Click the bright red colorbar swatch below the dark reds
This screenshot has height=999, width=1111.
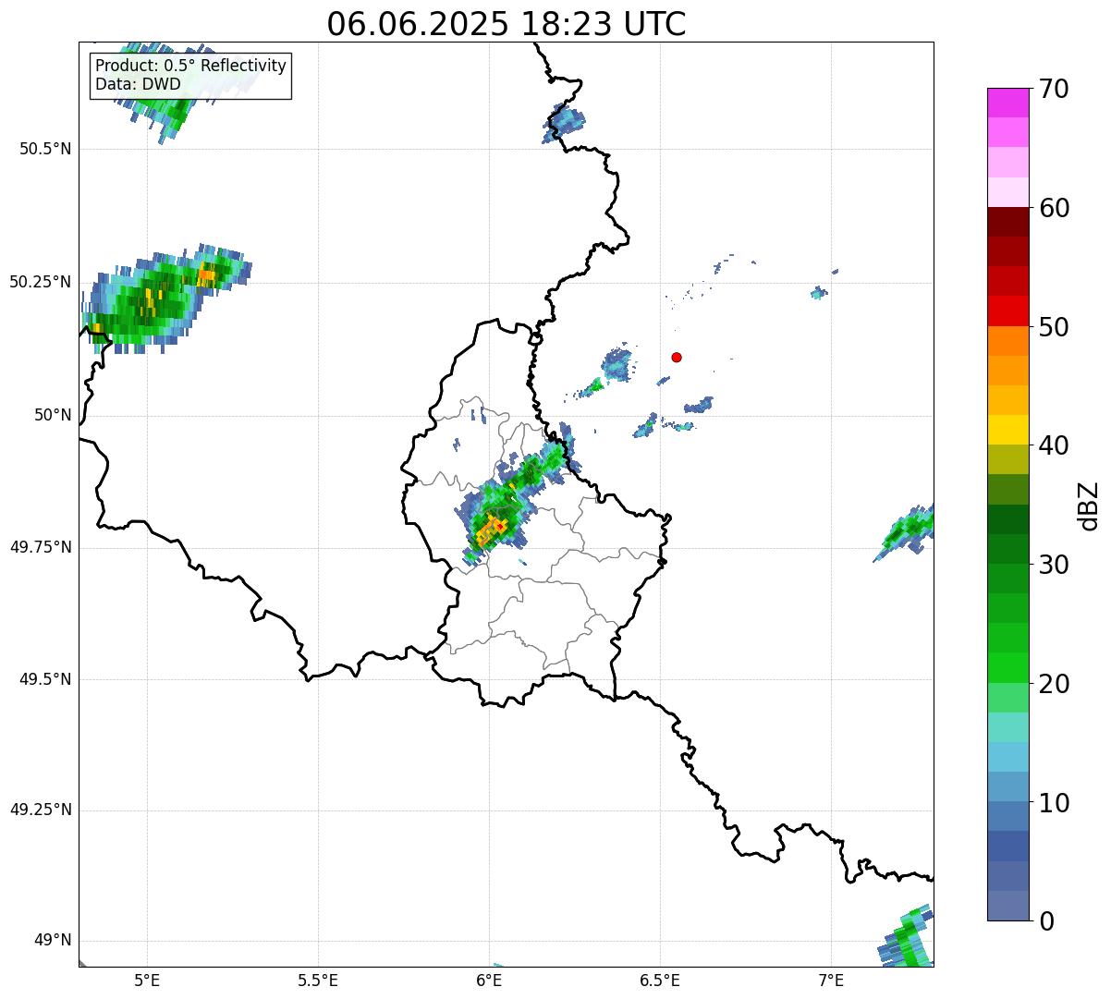tap(1008, 311)
